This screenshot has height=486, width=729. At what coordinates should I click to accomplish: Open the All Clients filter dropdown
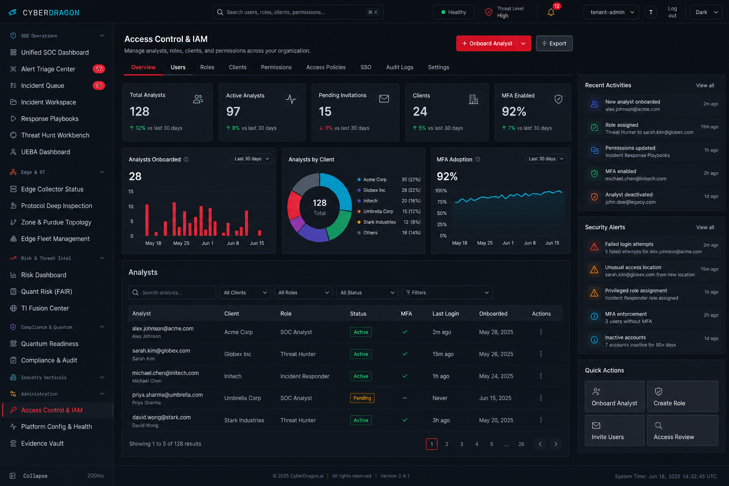pyautogui.click(x=245, y=292)
